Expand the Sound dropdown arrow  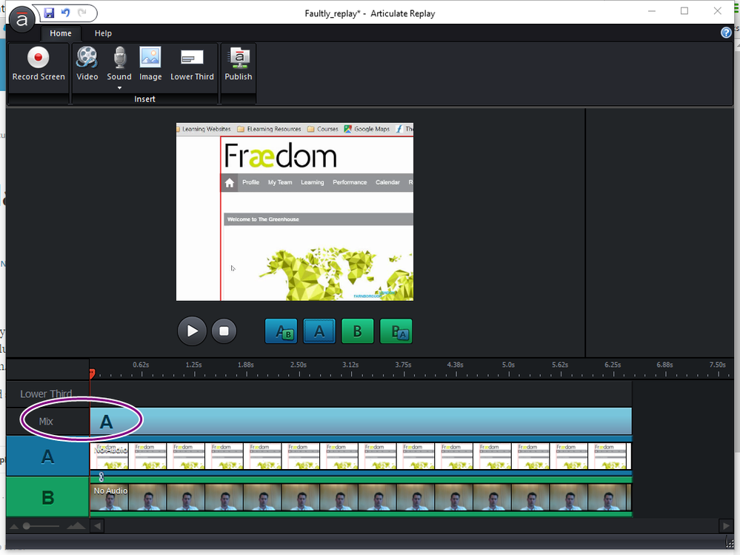click(119, 88)
